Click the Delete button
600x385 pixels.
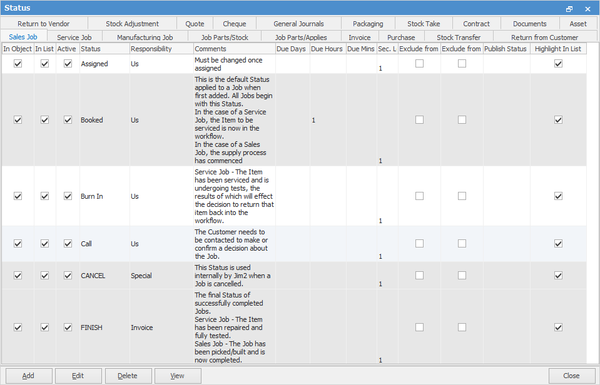[128, 376]
